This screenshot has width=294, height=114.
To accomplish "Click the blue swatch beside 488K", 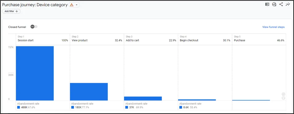I will point(19,107).
